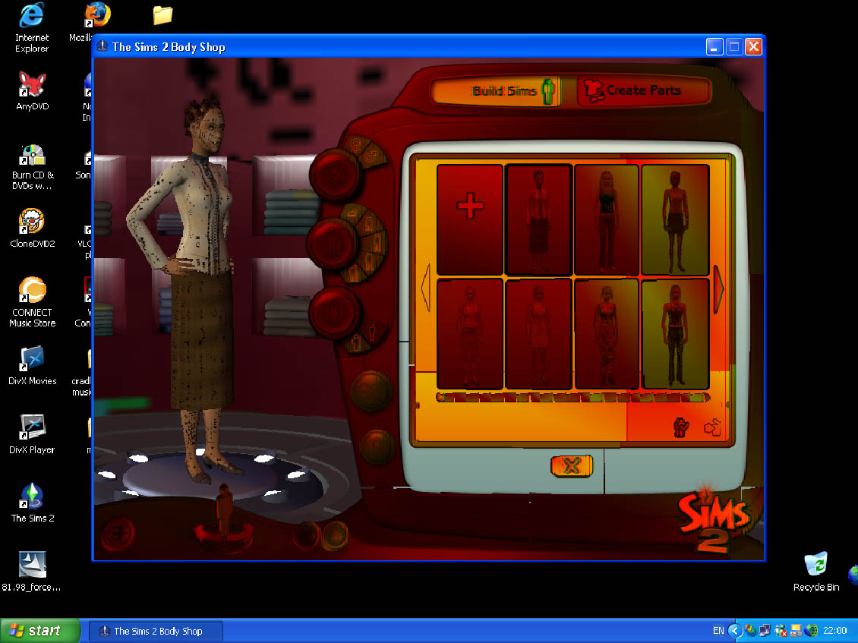Viewport: 858px width, 643px height.
Task: Click the red plus new Sim tile
Action: (x=470, y=219)
